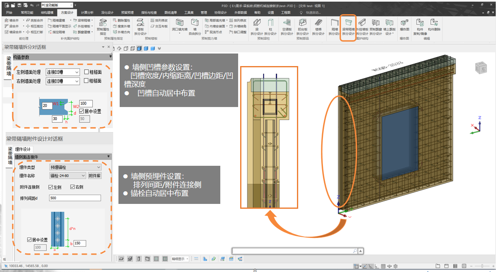Uncheck 左侧 attachment connection side
This screenshot has width=499, height=272.
point(51,187)
